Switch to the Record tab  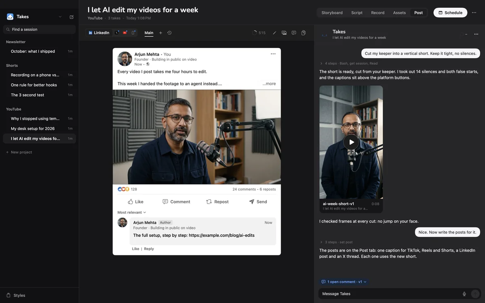pos(377,13)
